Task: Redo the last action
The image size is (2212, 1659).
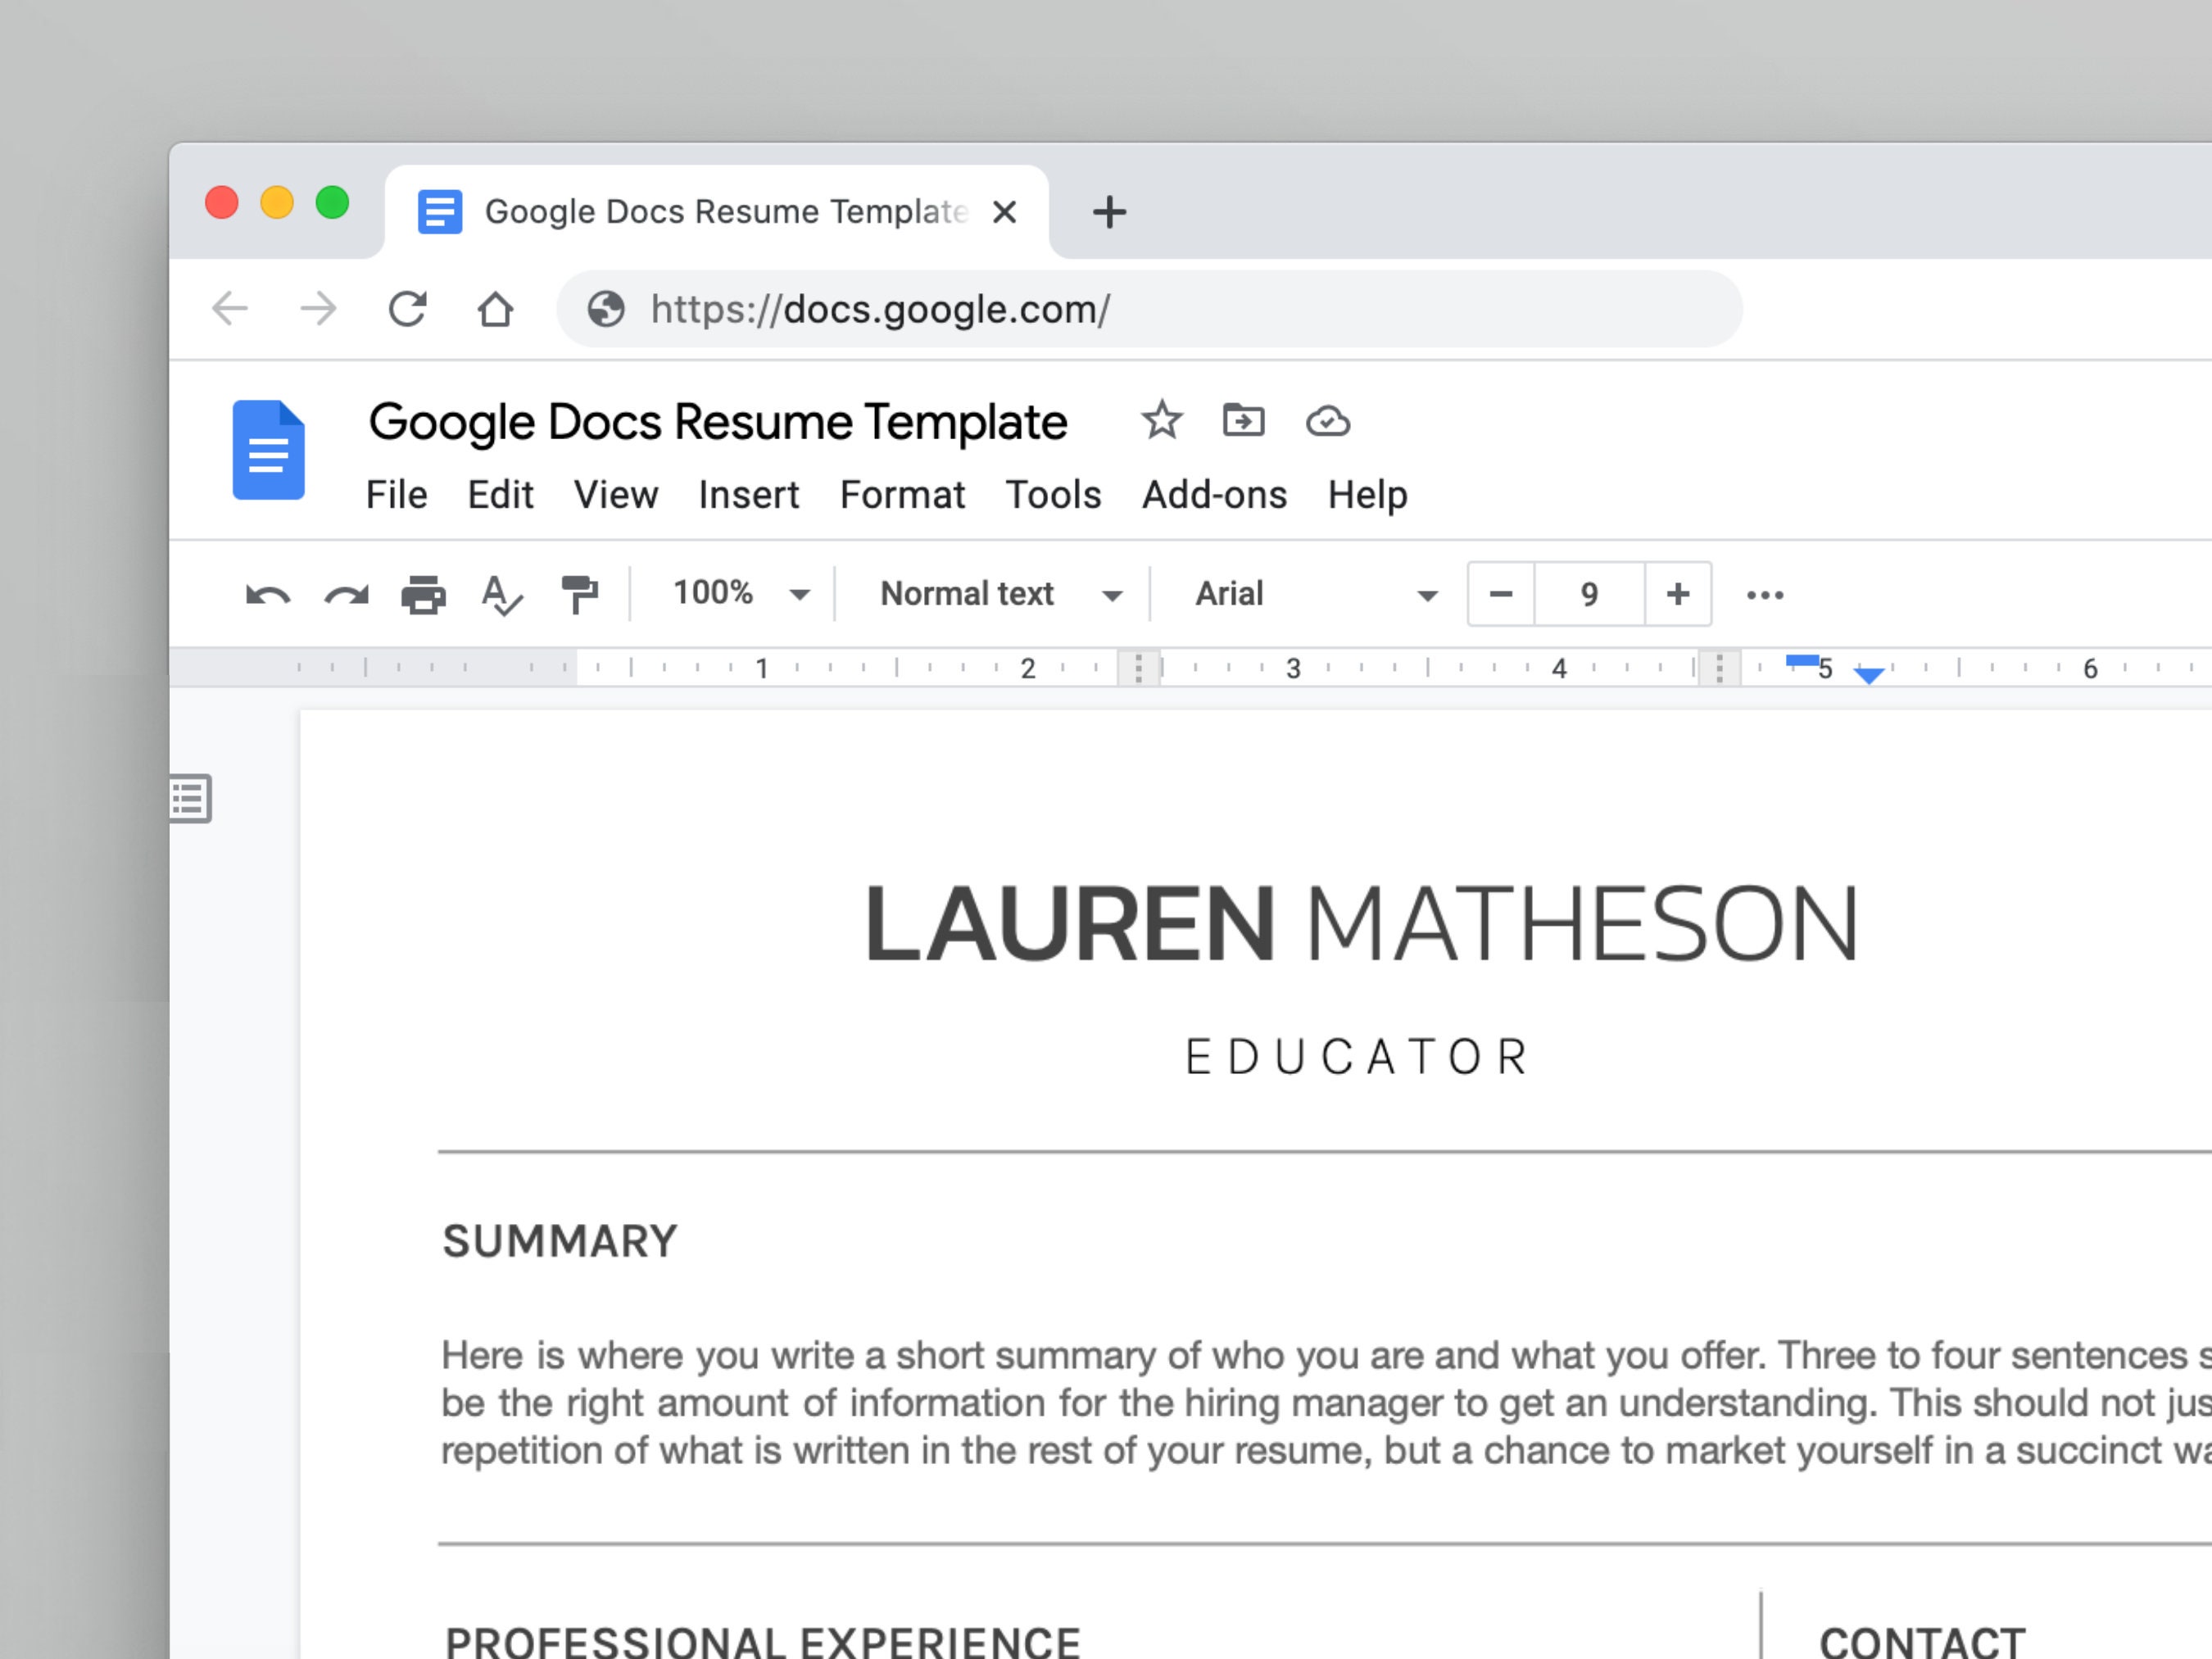Action: [x=344, y=594]
